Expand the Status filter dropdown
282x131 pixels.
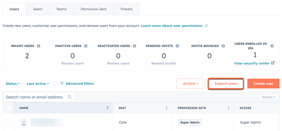(13, 84)
